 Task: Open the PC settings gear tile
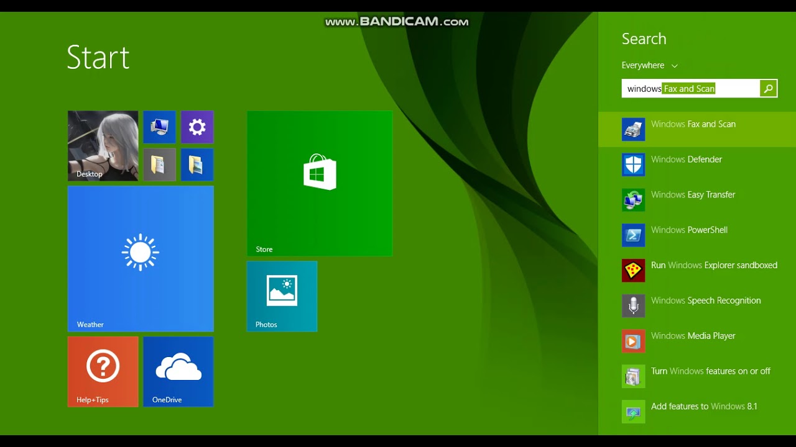coord(197,127)
